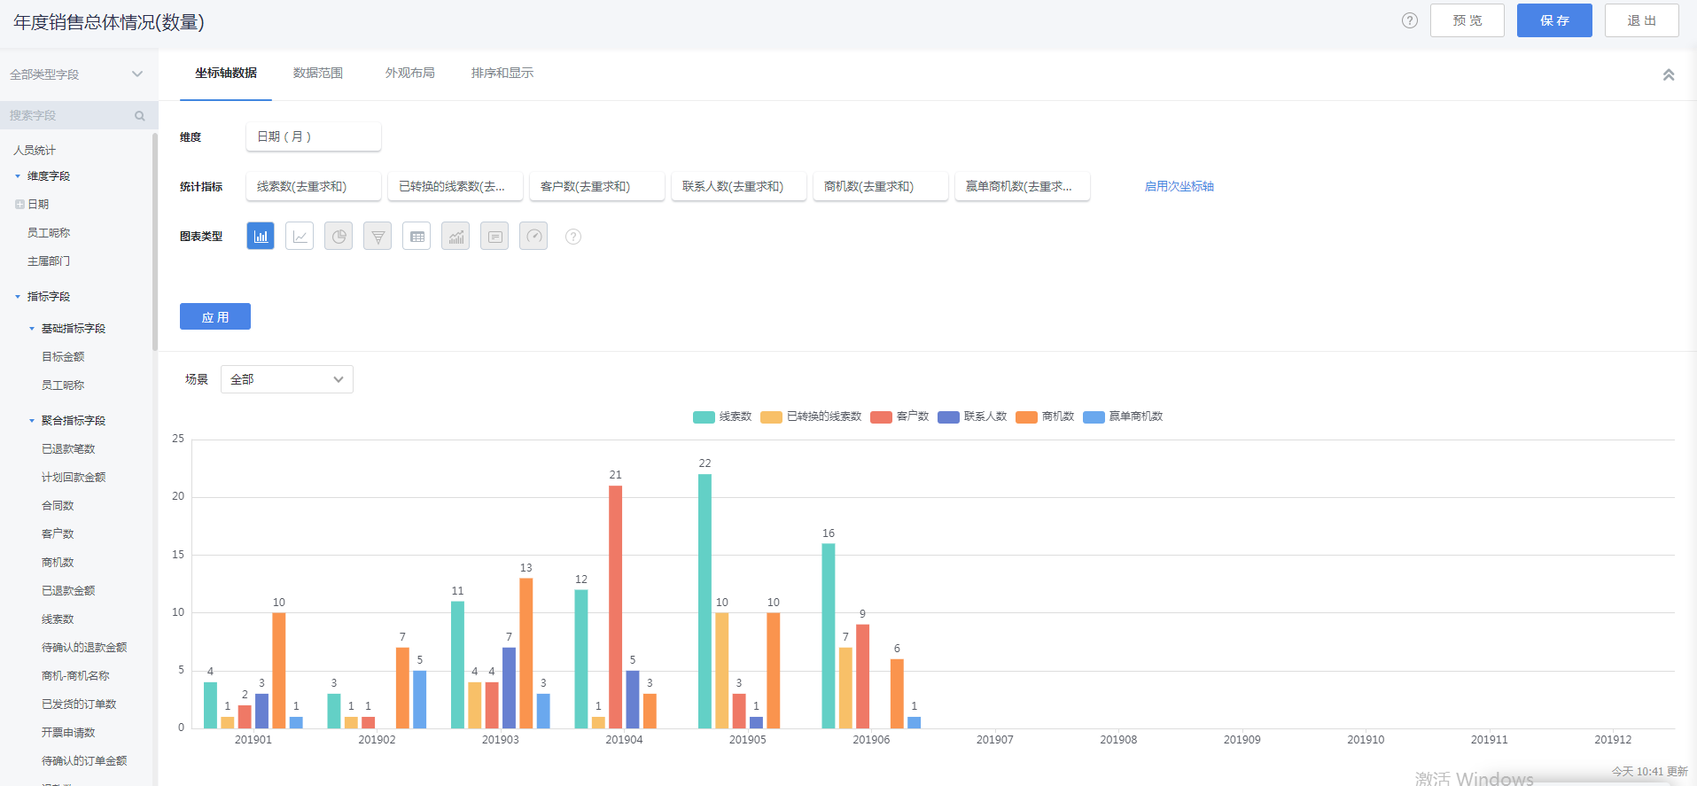Click the 启用次坐标轴 link
Screen dimensions: 1697x786
(x=1179, y=187)
